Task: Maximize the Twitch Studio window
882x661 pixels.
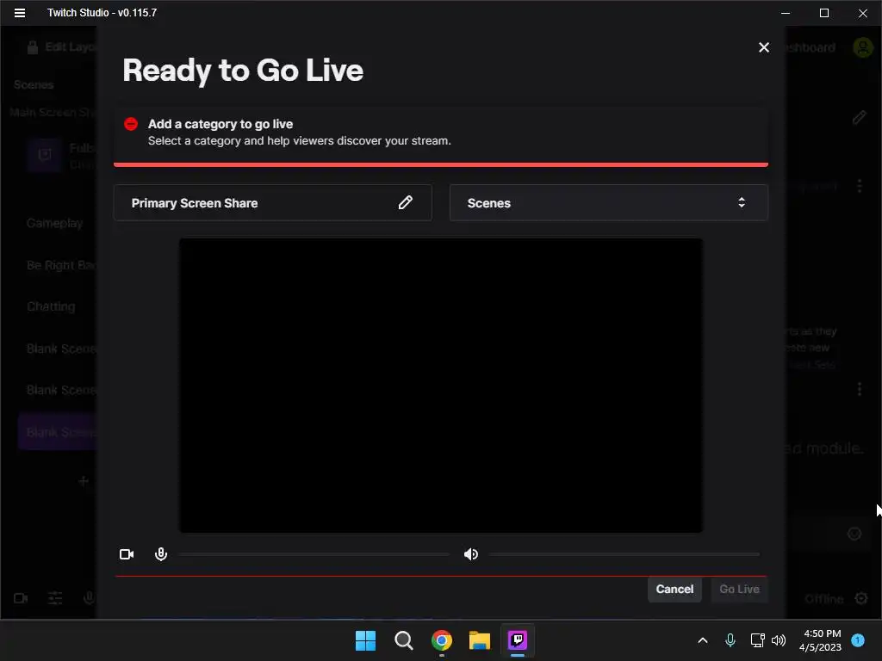Action: click(824, 13)
